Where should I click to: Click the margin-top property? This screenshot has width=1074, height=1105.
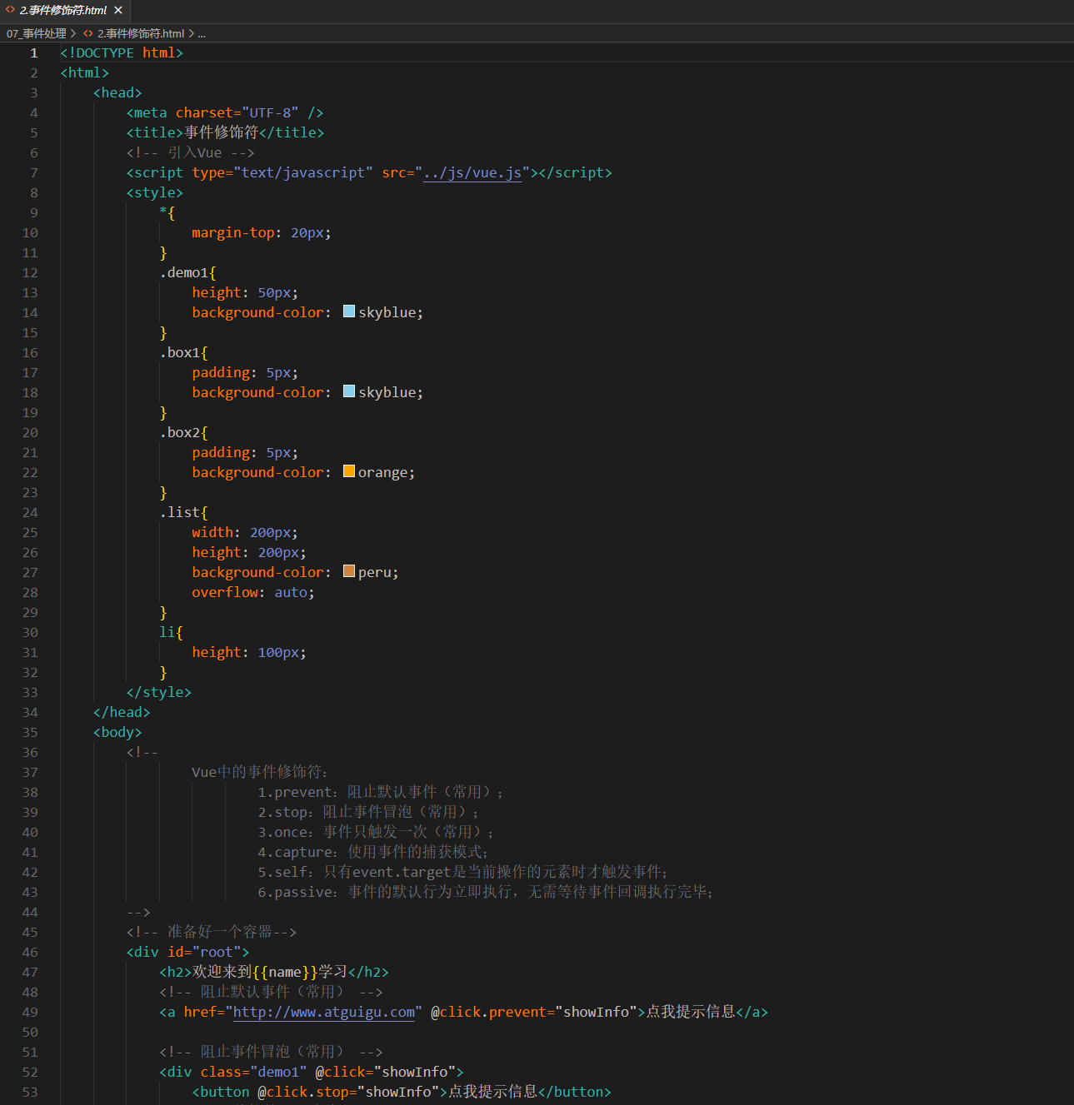233,232
